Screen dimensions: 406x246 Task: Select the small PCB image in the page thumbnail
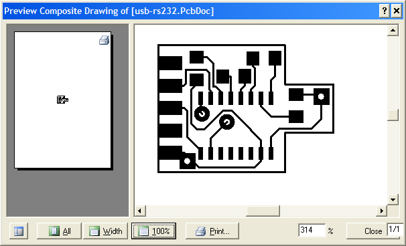(62, 100)
